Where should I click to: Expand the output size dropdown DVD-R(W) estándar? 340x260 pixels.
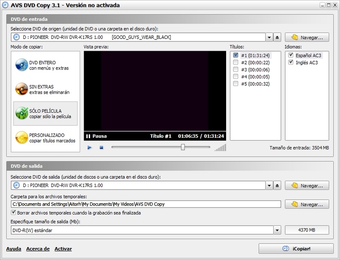click(x=277, y=230)
